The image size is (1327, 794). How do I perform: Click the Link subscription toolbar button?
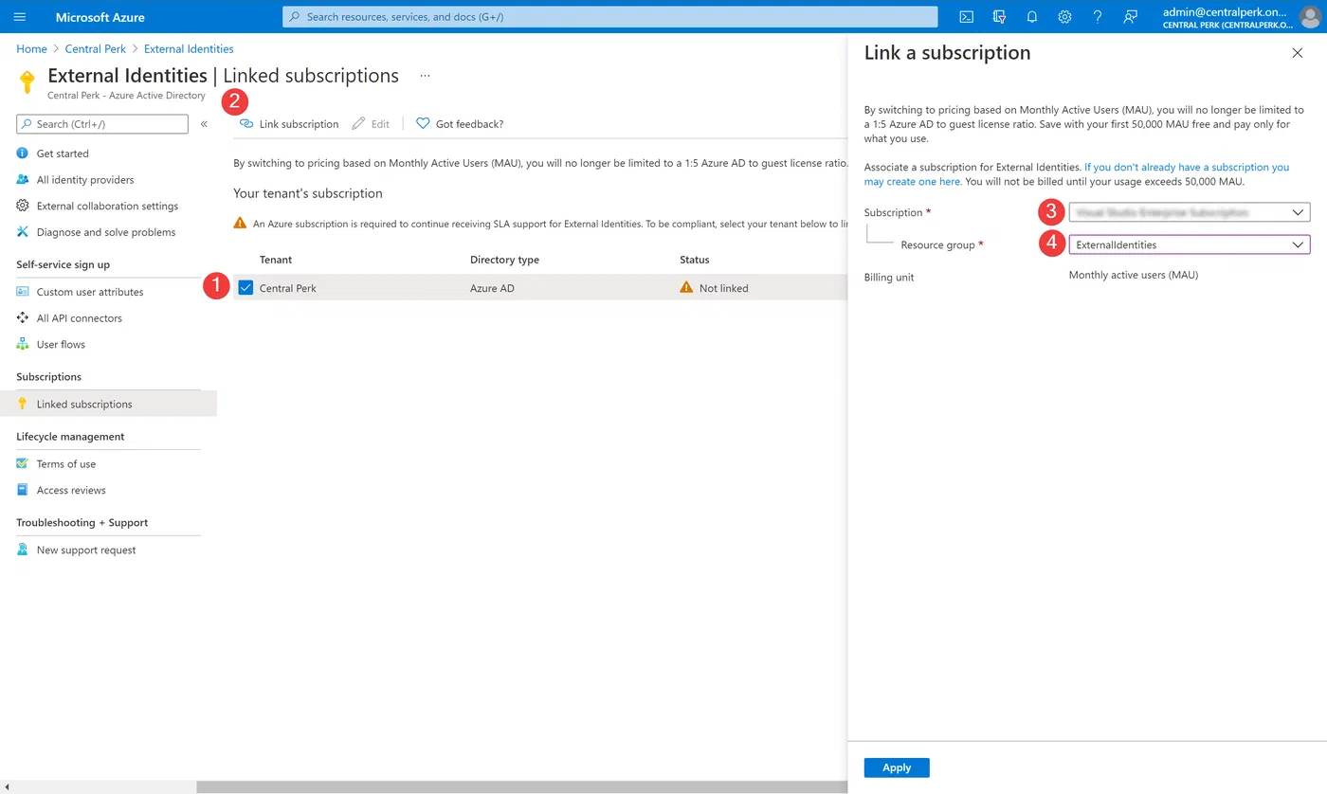coord(289,124)
